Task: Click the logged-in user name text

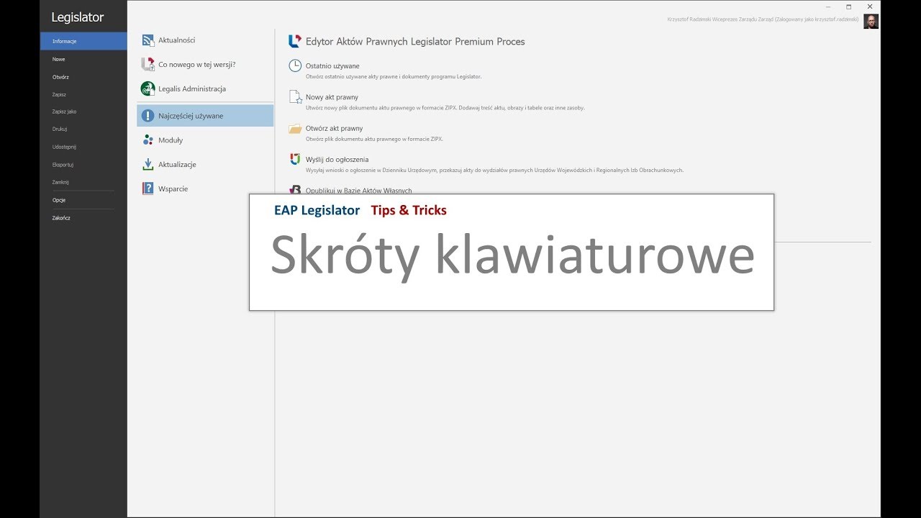Action: 763,19
